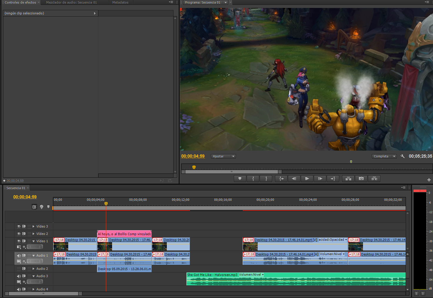Mute the Audio 3 track

19,276
